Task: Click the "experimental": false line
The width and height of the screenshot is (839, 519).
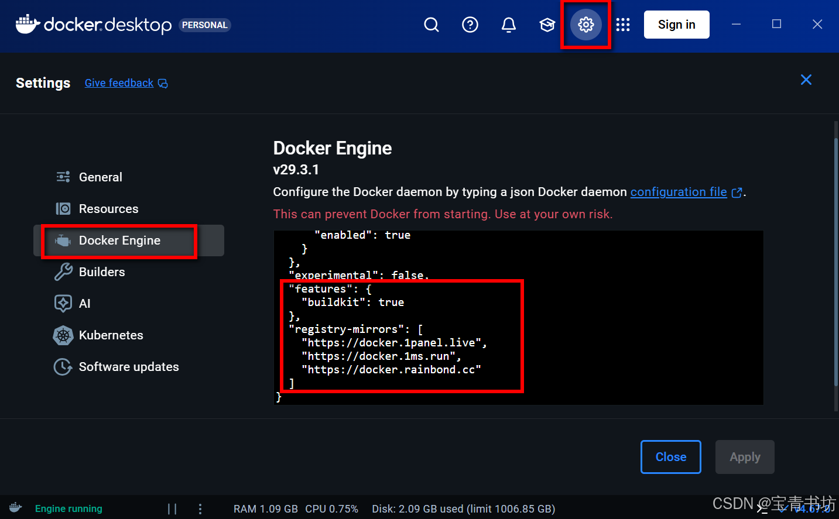Action: pos(359,275)
